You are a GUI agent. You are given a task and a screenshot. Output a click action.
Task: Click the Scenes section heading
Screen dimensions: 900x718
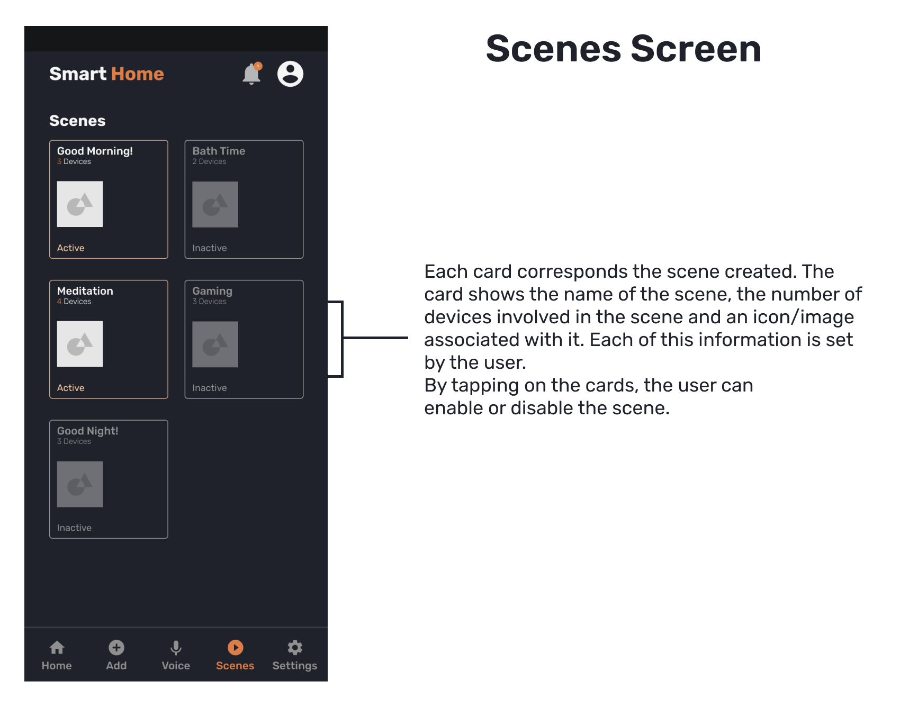coord(77,121)
